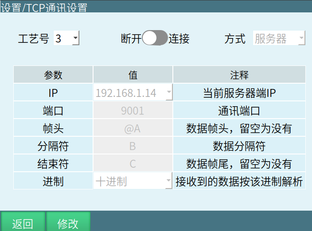Click the 方式 label
This screenshot has width=312, height=231.
coord(235,38)
